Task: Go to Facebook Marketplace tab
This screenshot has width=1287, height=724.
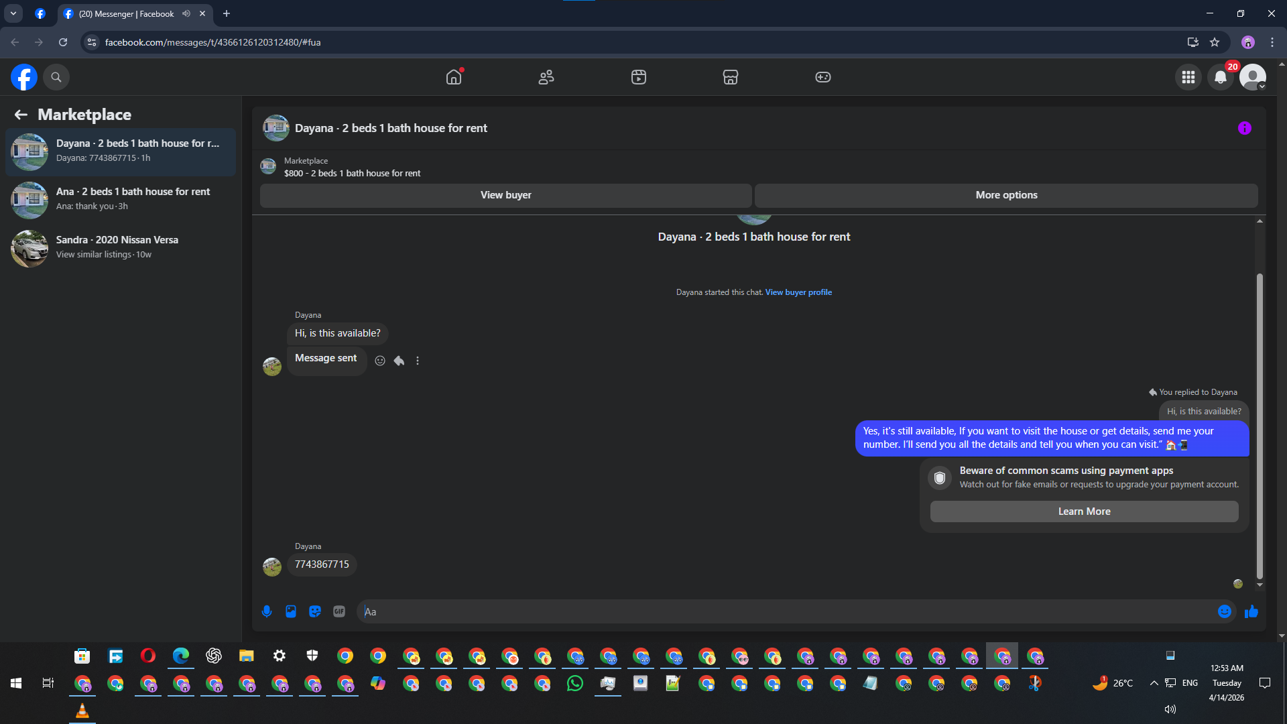Action: (x=731, y=77)
